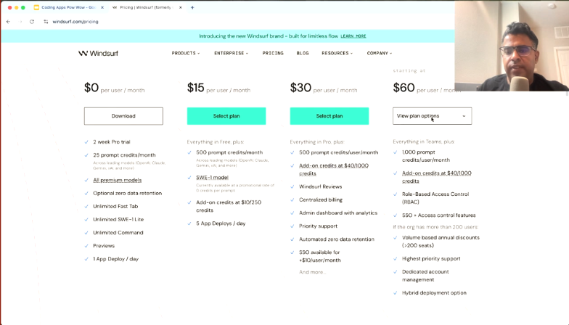This screenshot has width=569, height=325.
Task: Click Optional zero data retention text
Action: (128, 193)
